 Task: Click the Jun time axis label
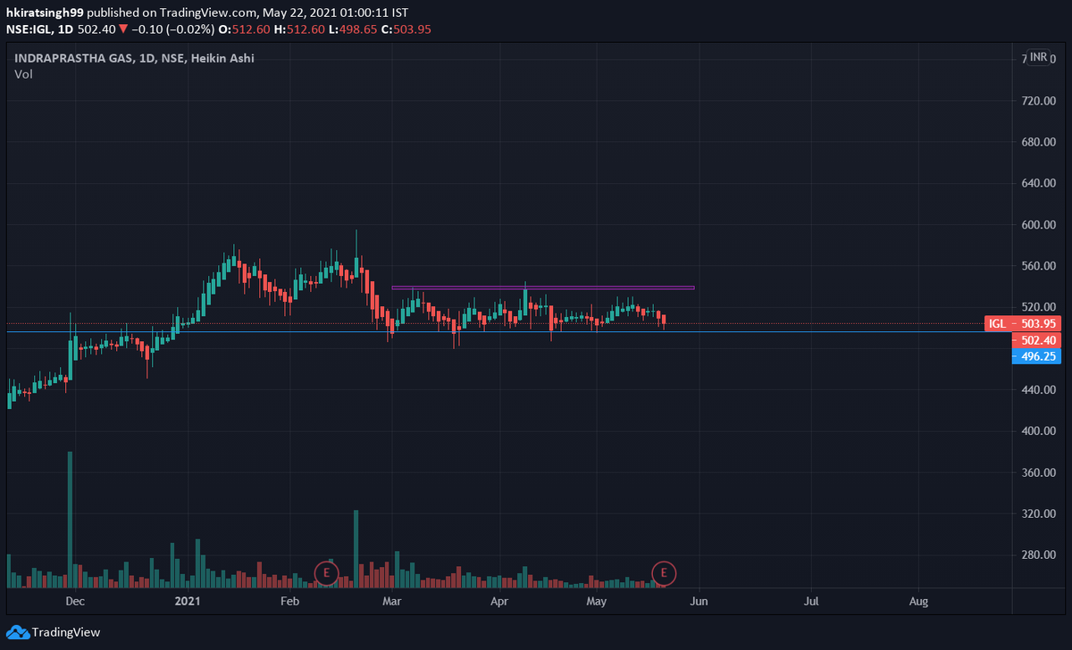click(x=699, y=602)
